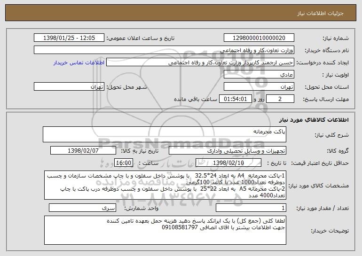Click the label واحد شمارش
362x256 pixels.
click(142, 208)
